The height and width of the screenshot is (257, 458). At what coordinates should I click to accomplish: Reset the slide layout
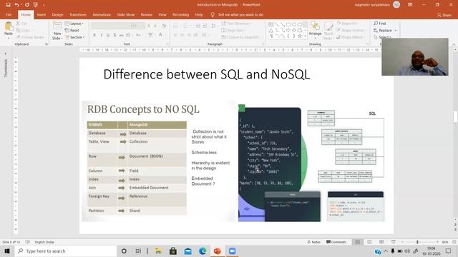(72, 30)
